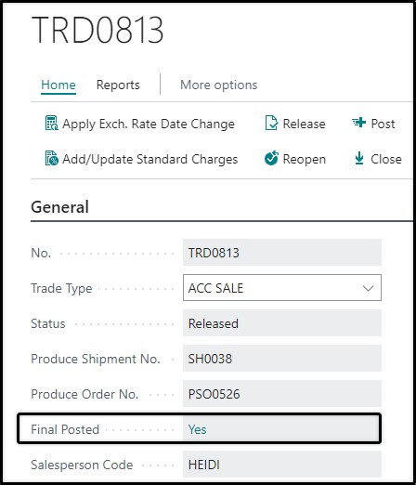Click the Close download-arrow icon
Image resolution: width=416 pixels, height=485 pixels.
[359, 158]
